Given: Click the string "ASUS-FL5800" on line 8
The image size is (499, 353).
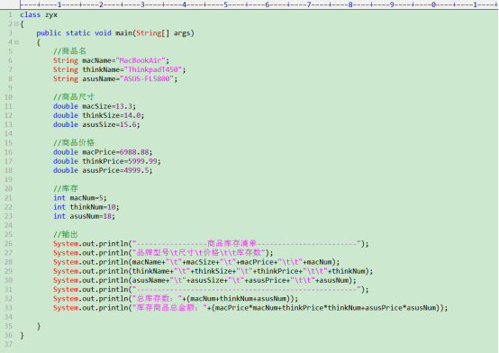Looking at the screenshot, I should (x=147, y=79).
